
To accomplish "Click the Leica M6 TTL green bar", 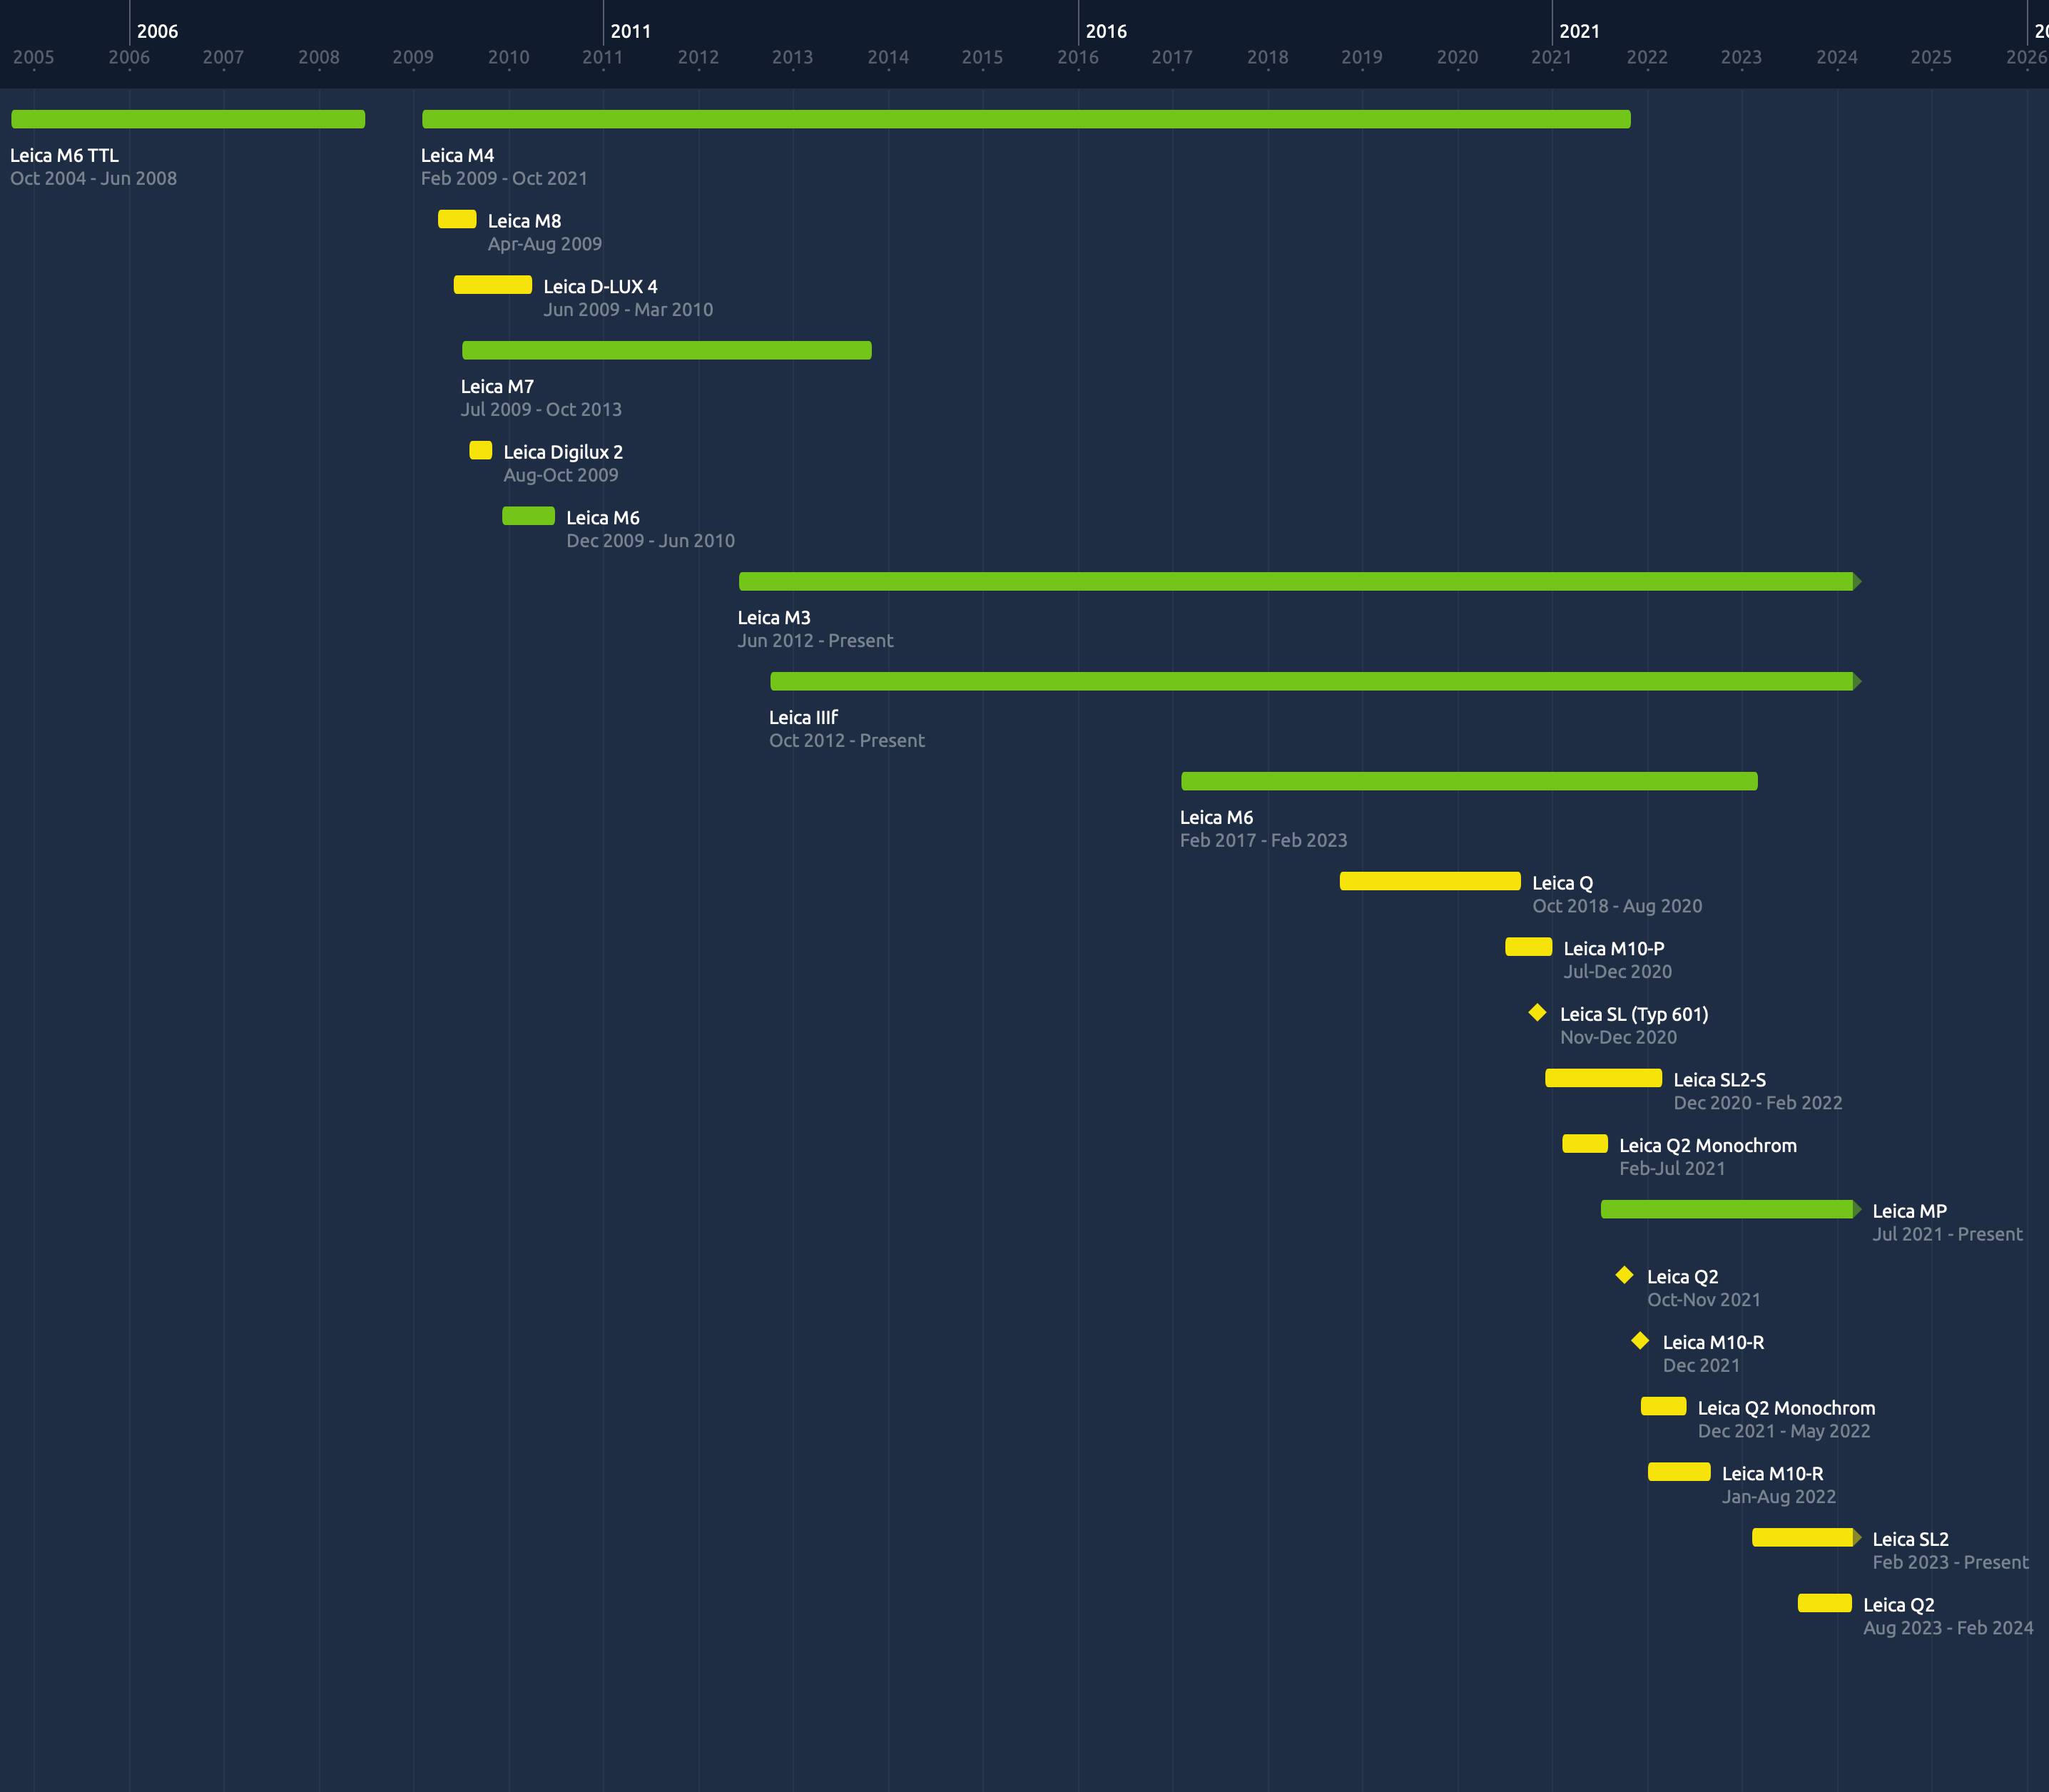I will tap(188, 119).
